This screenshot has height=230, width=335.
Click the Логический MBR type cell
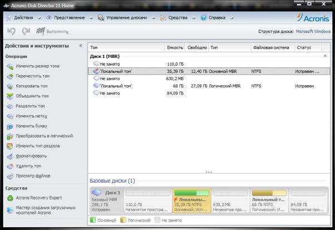[x=225, y=86]
